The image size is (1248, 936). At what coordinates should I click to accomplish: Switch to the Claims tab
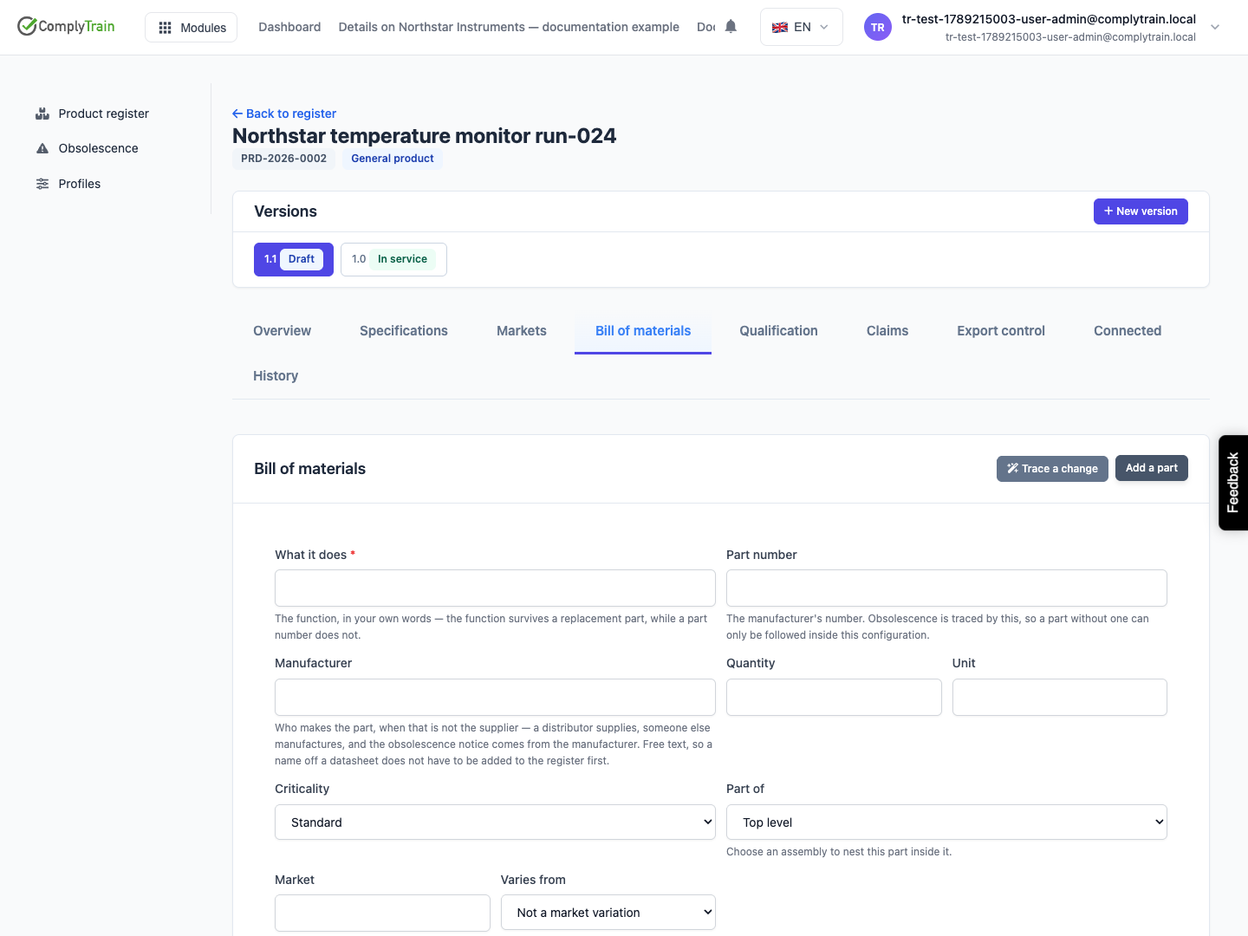pos(887,331)
